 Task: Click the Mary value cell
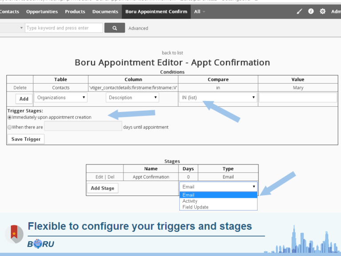pyautogui.click(x=298, y=88)
